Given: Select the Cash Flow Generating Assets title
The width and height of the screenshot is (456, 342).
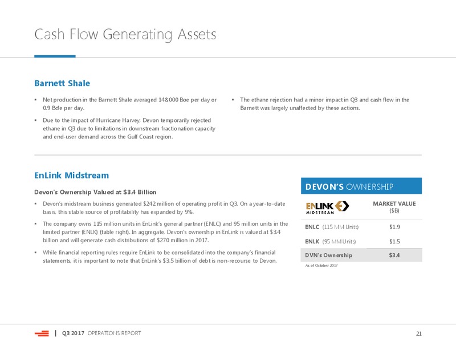Looking at the screenshot, I should pyautogui.click(x=125, y=34).
